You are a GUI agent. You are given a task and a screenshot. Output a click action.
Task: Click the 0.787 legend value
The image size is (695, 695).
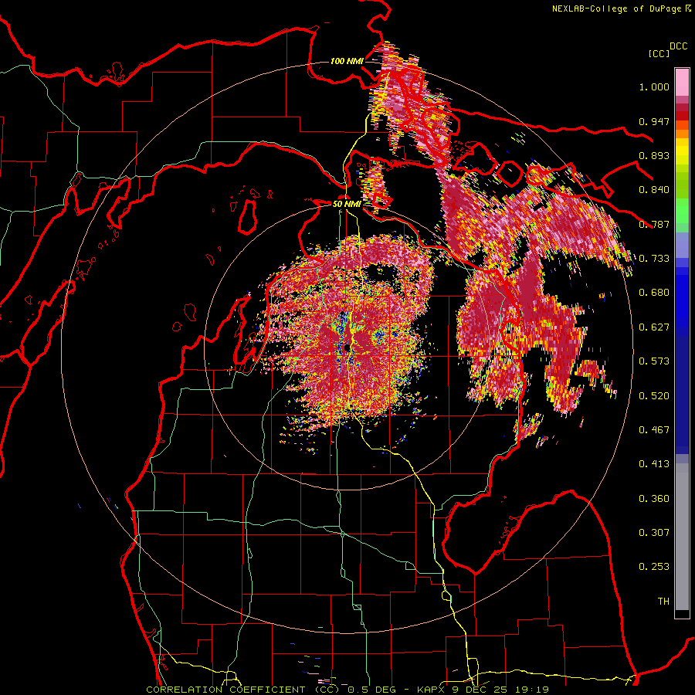654,224
